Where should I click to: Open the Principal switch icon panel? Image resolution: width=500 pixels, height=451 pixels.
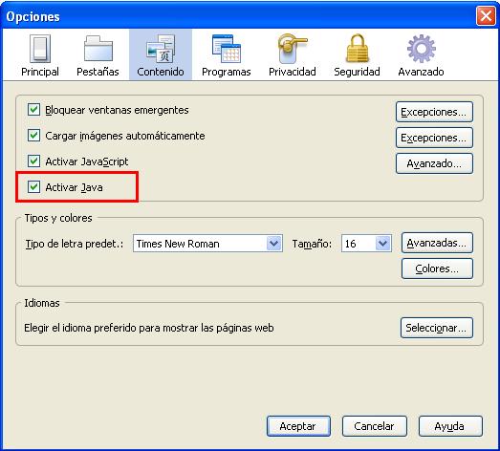click(x=40, y=49)
